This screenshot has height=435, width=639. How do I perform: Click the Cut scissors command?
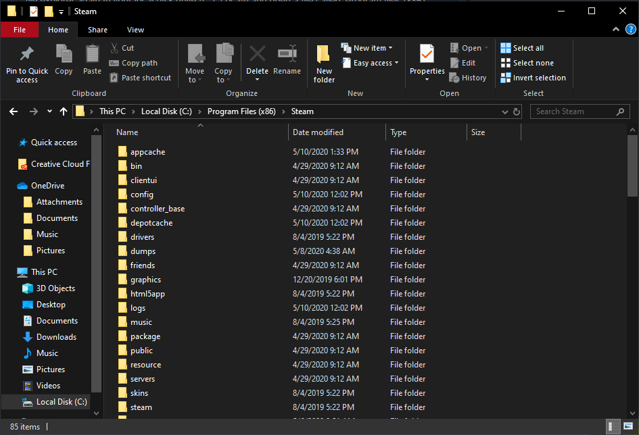(122, 48)
